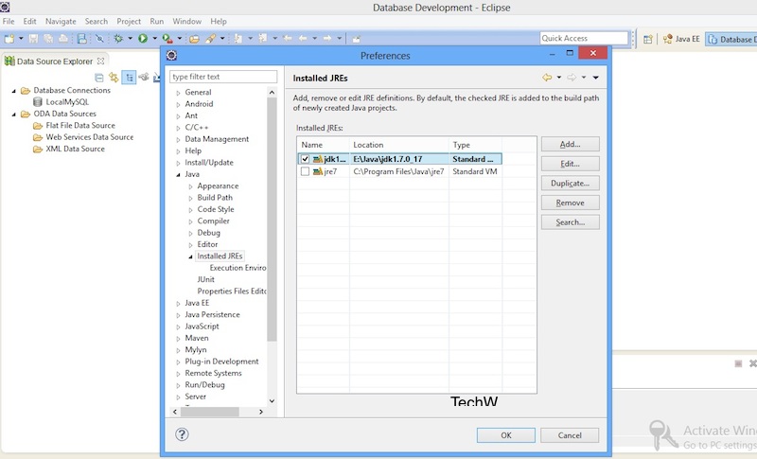This screenshot has height=459, width=757.
Task: Select the Database Development perspective button
Action: tap(731, 39)
